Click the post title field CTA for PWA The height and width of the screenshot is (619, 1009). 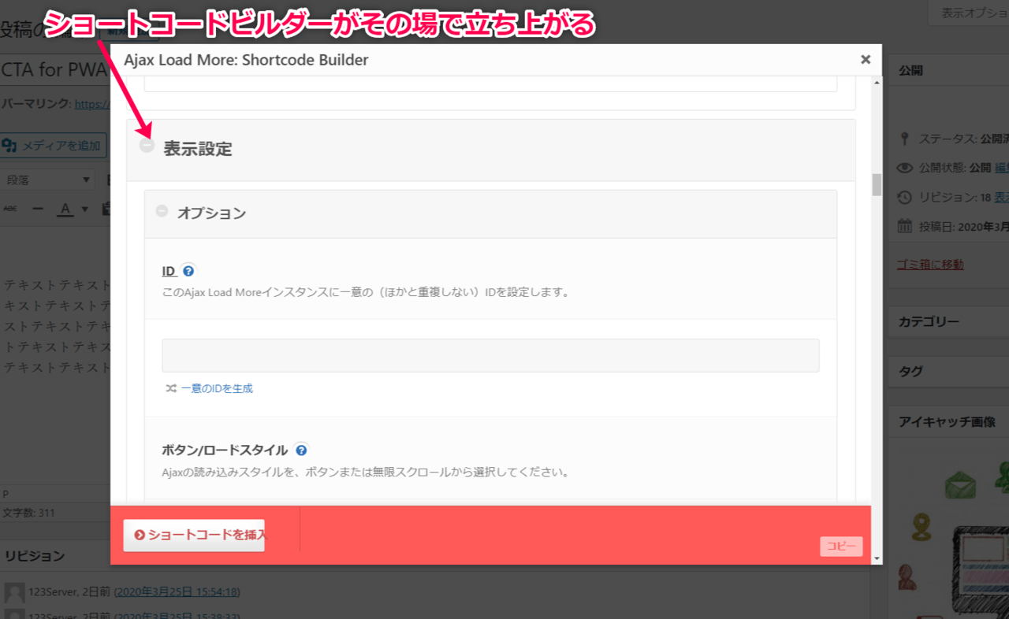(55, 69)
